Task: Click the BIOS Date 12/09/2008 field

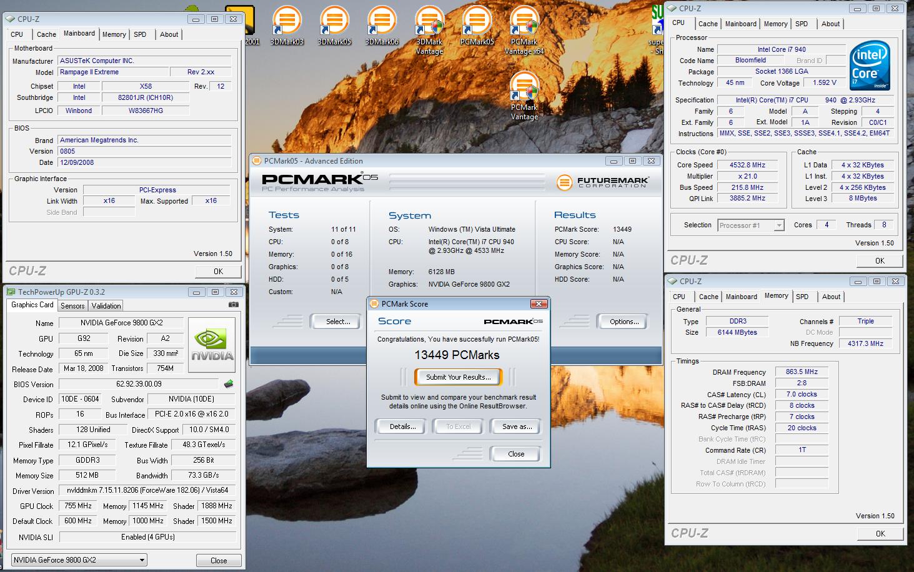Action: 144,162
